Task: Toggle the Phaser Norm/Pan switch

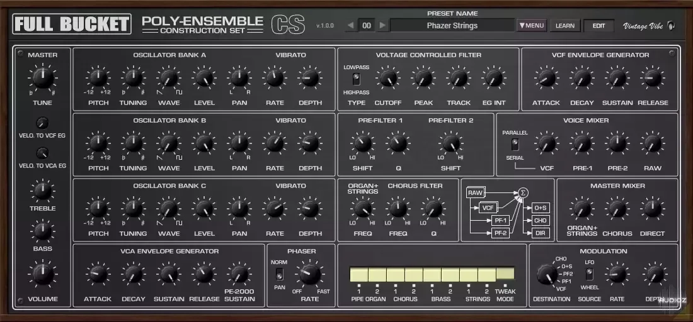Action: click(x=279, y=275)
